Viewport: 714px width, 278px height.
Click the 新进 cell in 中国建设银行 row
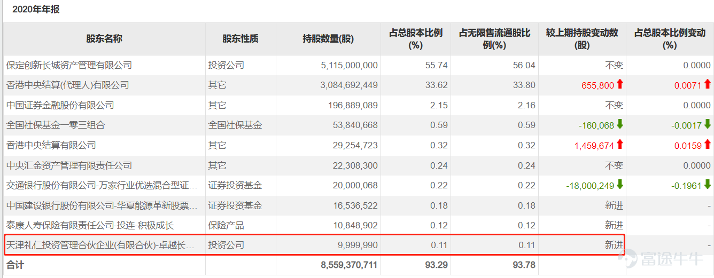pyautogui.click(x=614, y=205)
